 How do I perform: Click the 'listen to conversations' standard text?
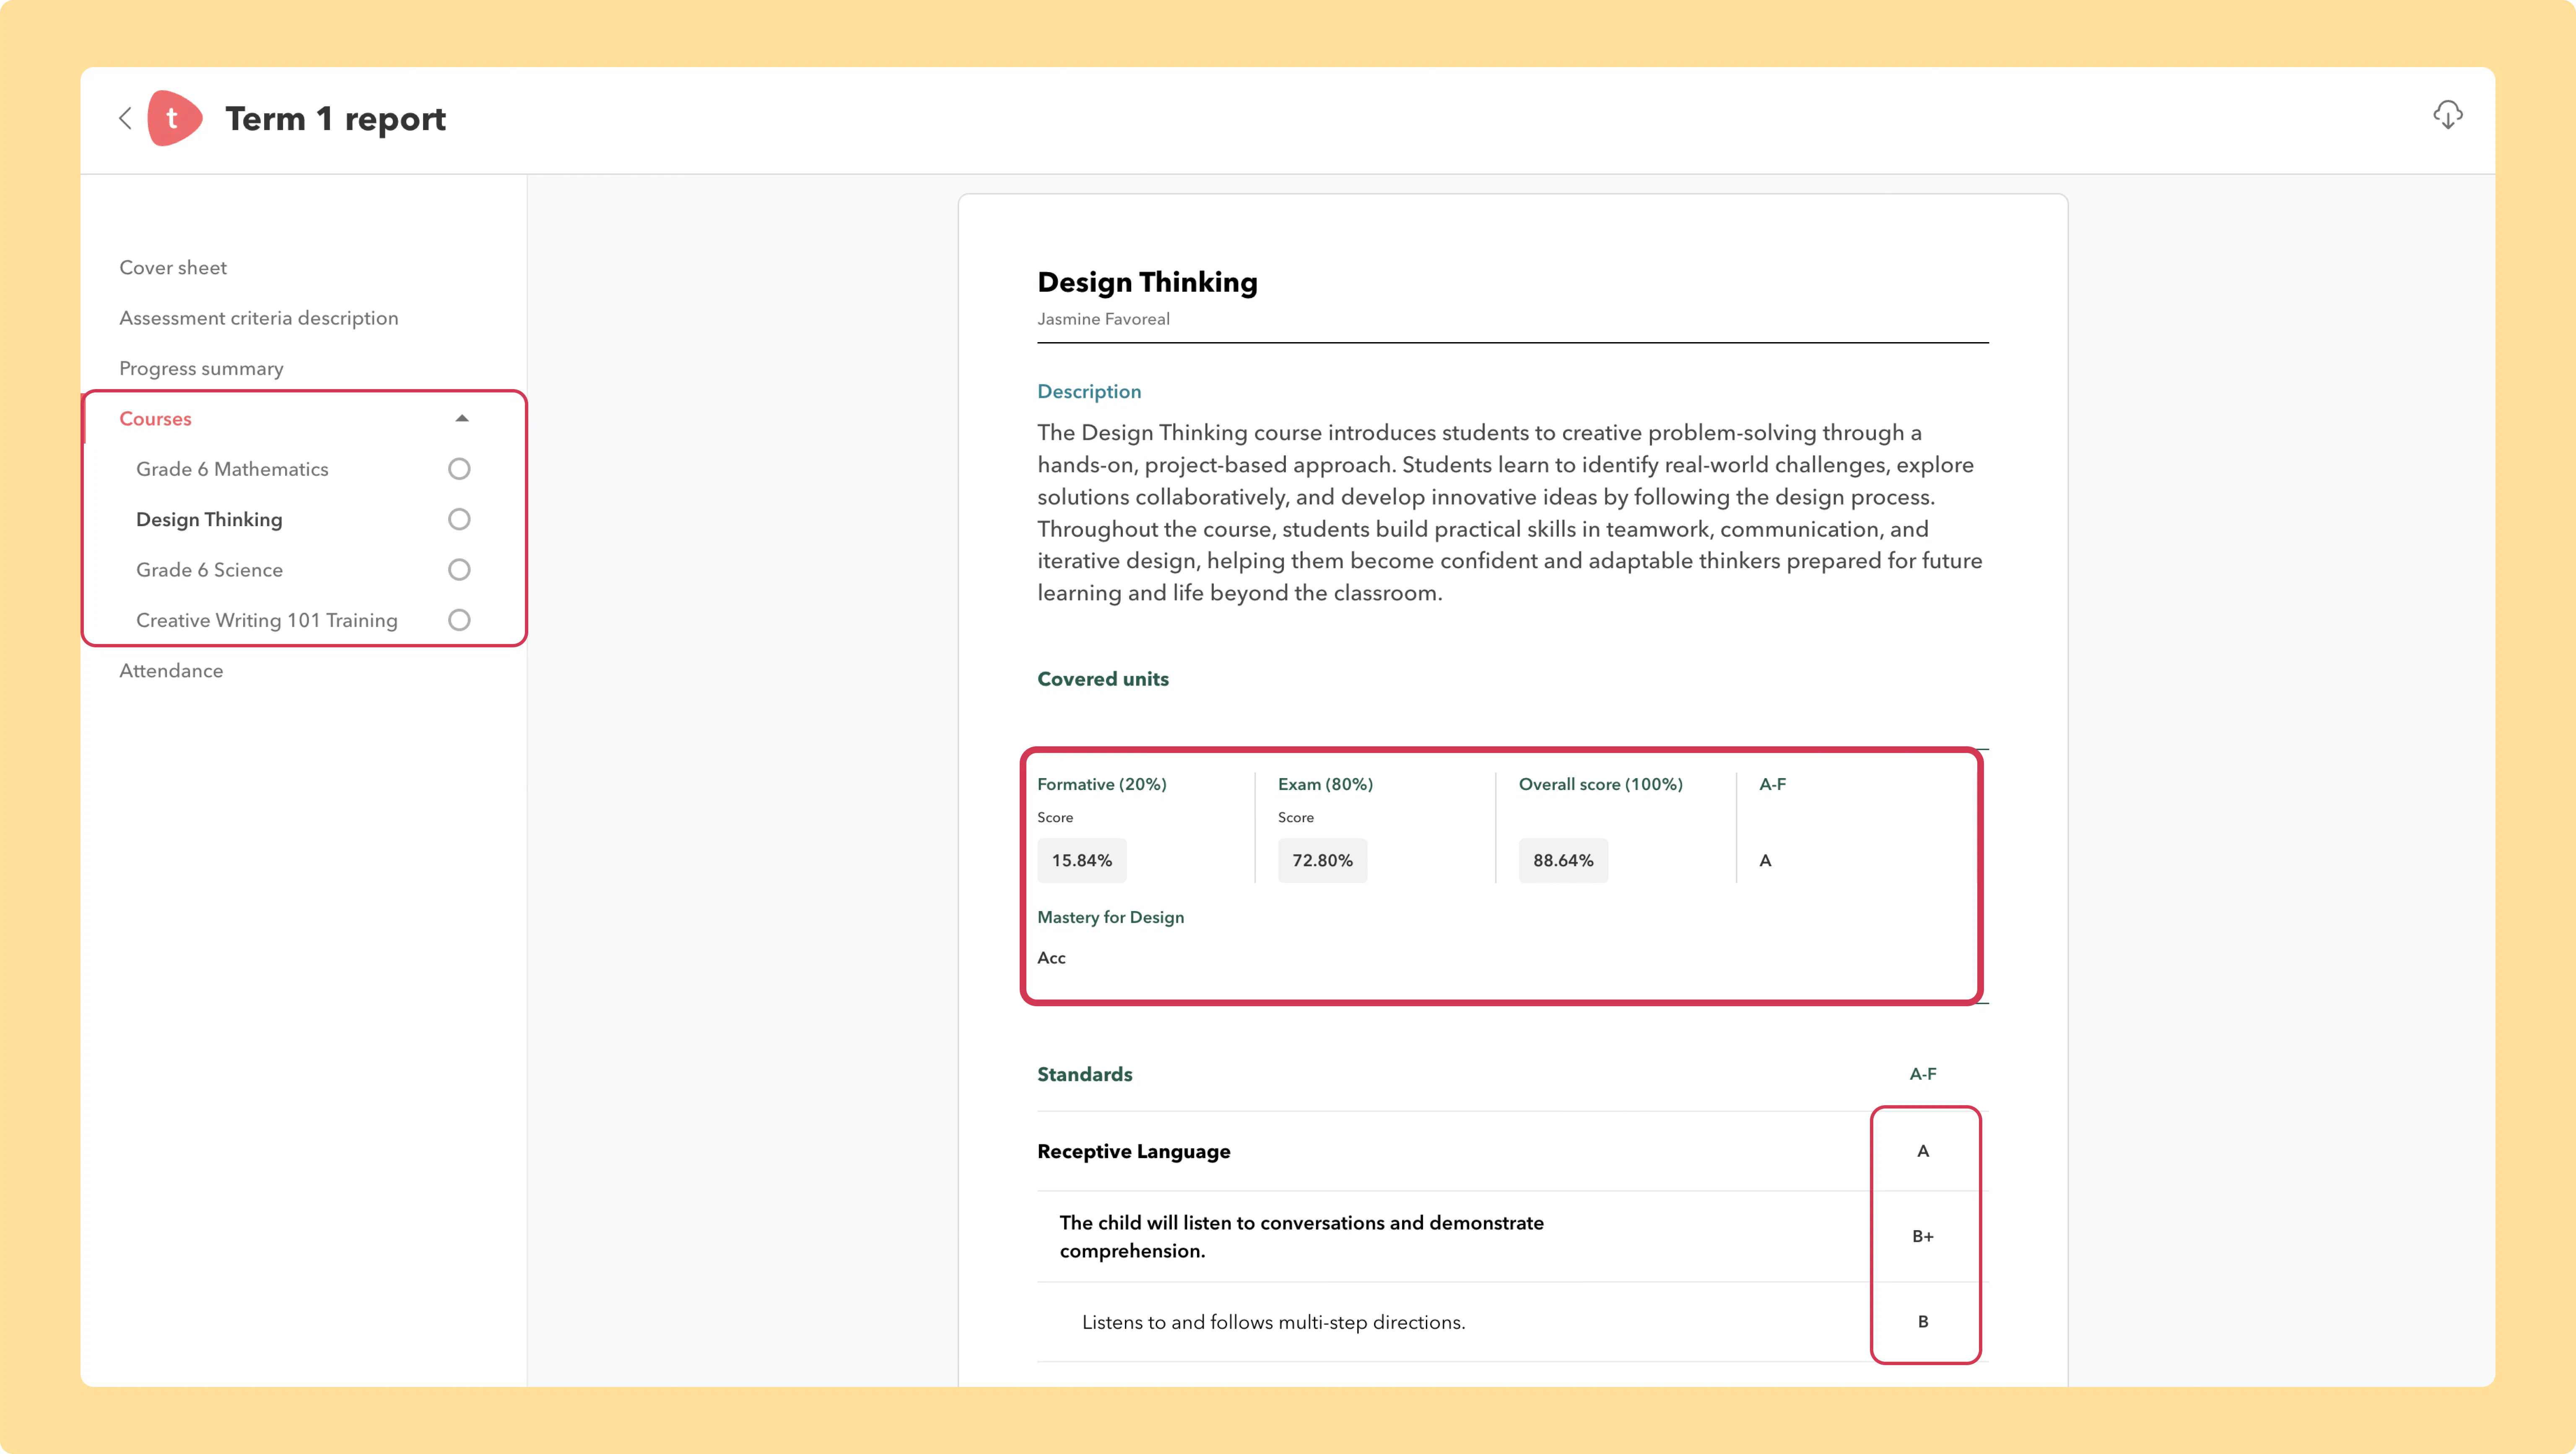pos(1301,1237)
